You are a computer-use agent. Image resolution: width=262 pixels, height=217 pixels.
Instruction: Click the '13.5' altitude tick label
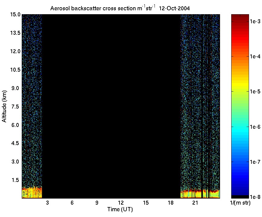click(x=15, y=33)
